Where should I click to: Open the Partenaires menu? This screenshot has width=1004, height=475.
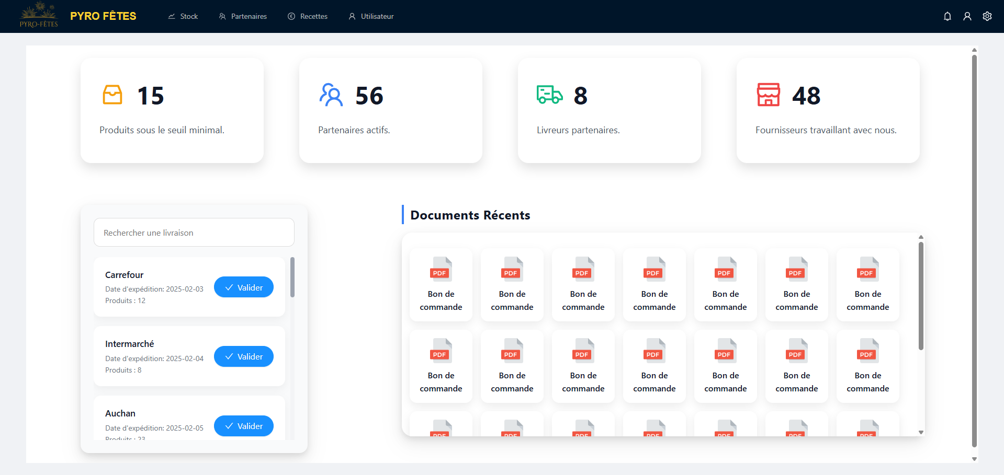point(243,16)
